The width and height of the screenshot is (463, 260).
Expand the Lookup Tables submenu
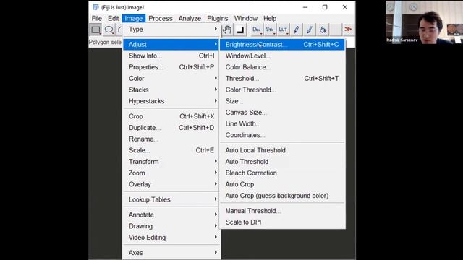[x=171, y=199]
